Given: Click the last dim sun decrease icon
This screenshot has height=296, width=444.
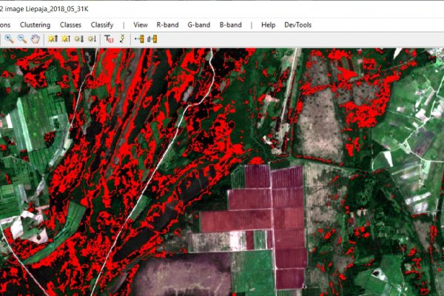Looking at the screenshot, I should click(x=91, y=39).
